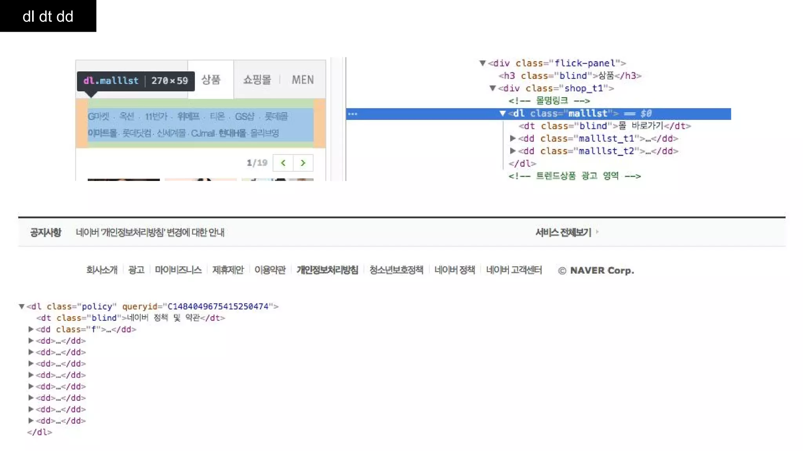This screenshot has width=803, height=451.
Task: Open the 회사소개 footer link
Action: [x=102, y=270]
